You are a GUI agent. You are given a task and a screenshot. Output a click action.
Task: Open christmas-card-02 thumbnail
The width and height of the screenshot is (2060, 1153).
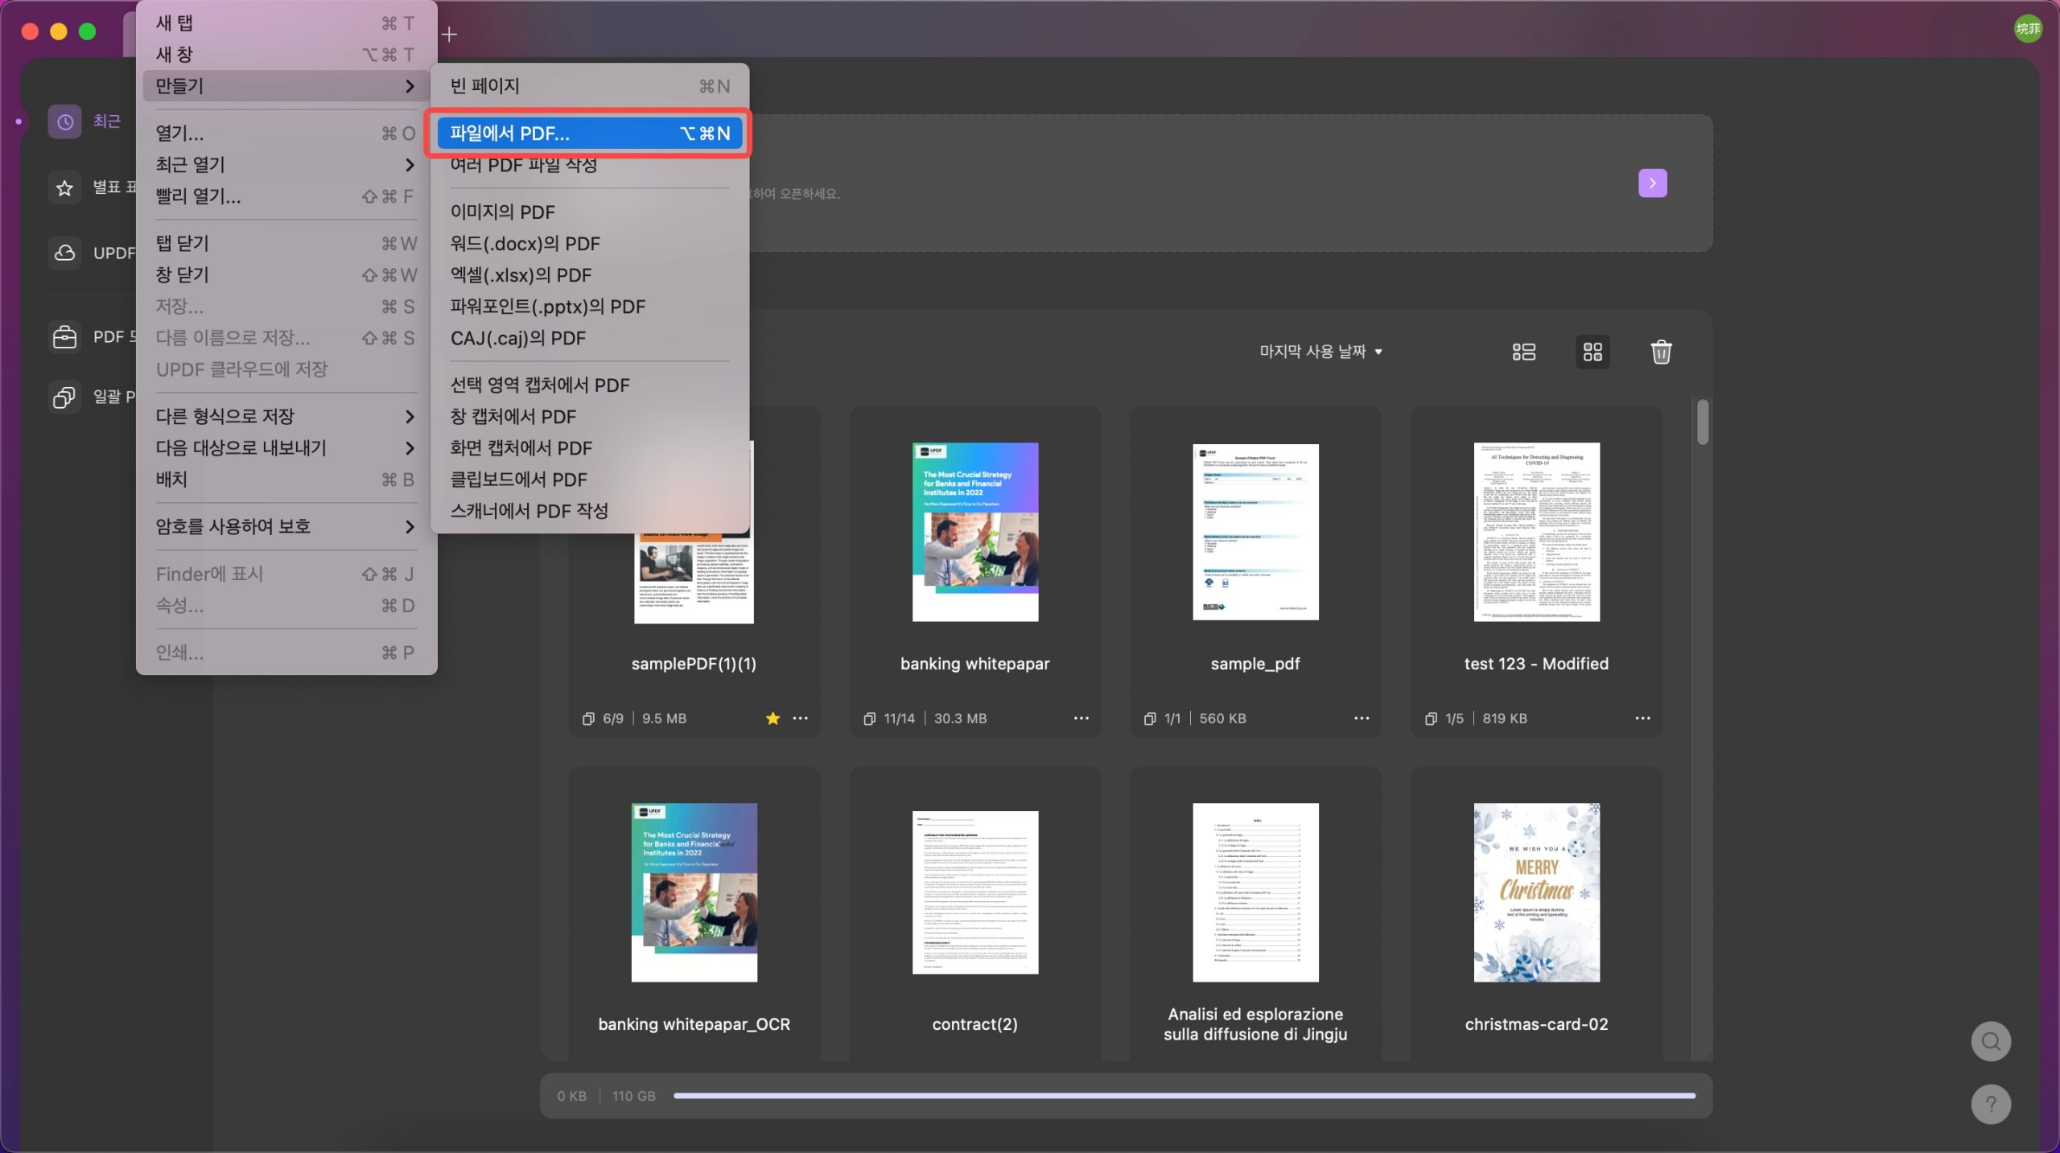[x=1536, y=892]
